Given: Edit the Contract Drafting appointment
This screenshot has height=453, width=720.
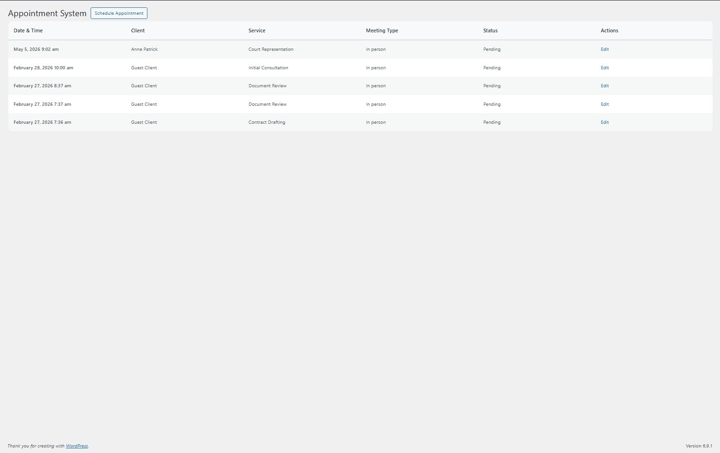Looking at the screenshot, I should click(x=604, y=122).
